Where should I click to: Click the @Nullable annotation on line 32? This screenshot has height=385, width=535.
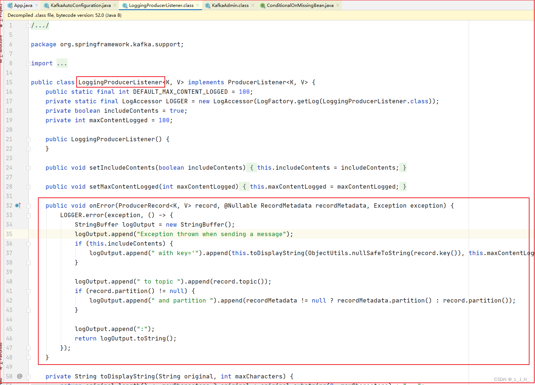[x=241, y=206]
